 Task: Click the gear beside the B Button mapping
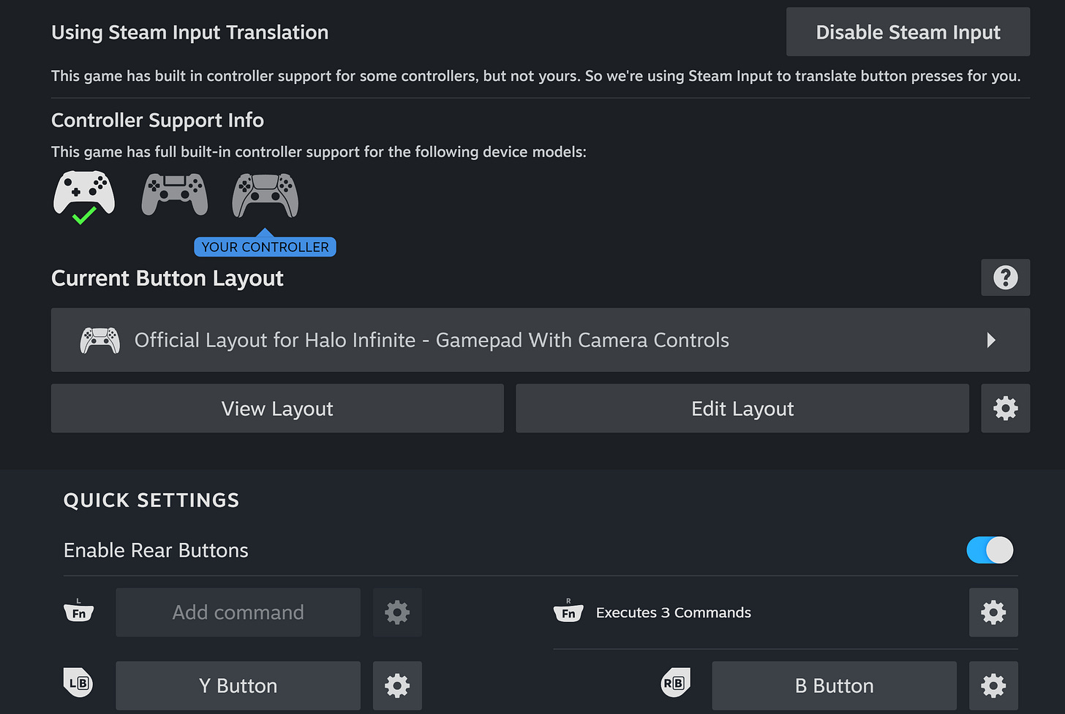click(993, 685)
